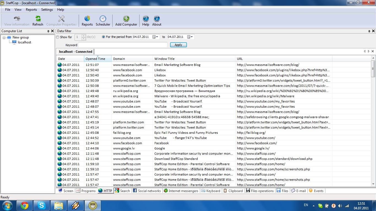Open Google Chrome from the taskbar
The image size is (376, 211).
[x=24, y=206]
